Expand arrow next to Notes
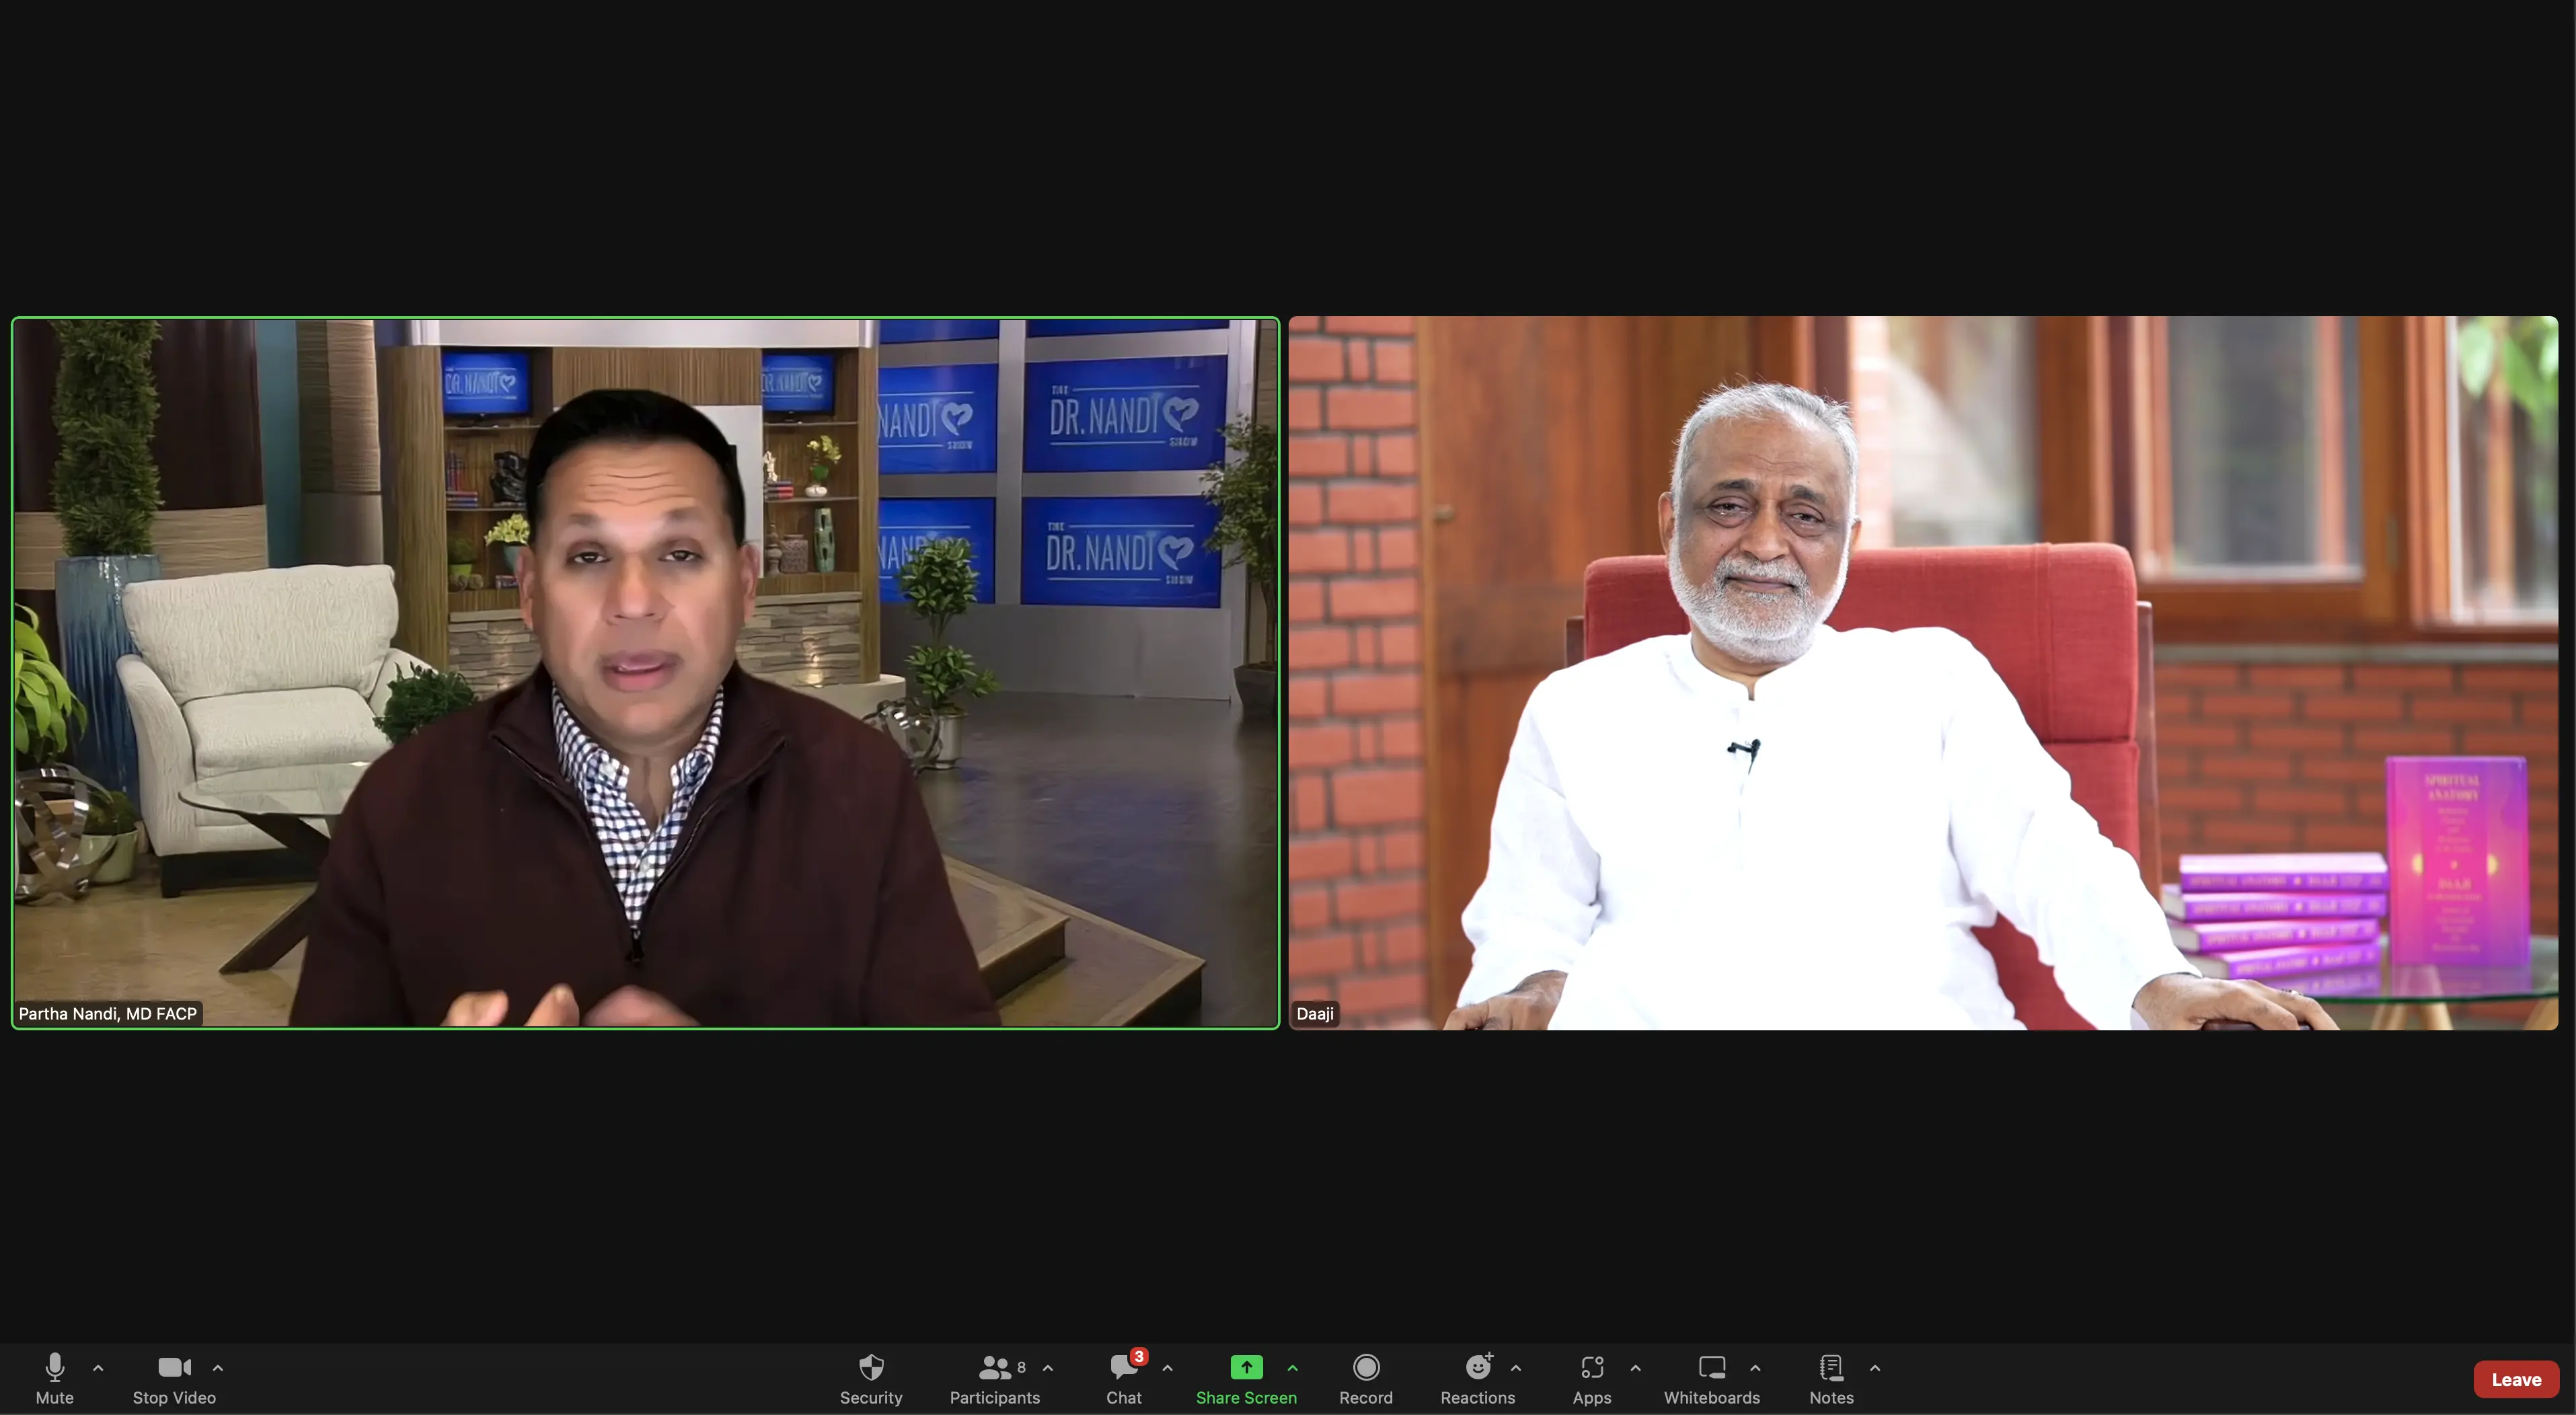The height and width of the screenshot is (1415, 2576). click(1875, 1367)
